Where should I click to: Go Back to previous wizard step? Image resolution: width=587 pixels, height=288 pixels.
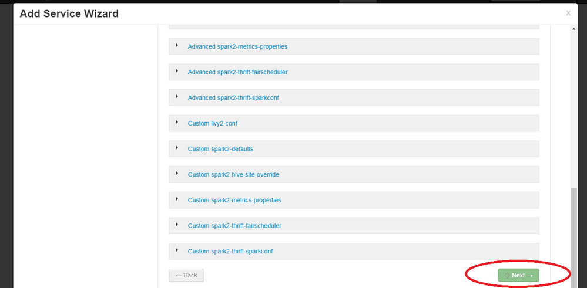(x=186, y=275)
